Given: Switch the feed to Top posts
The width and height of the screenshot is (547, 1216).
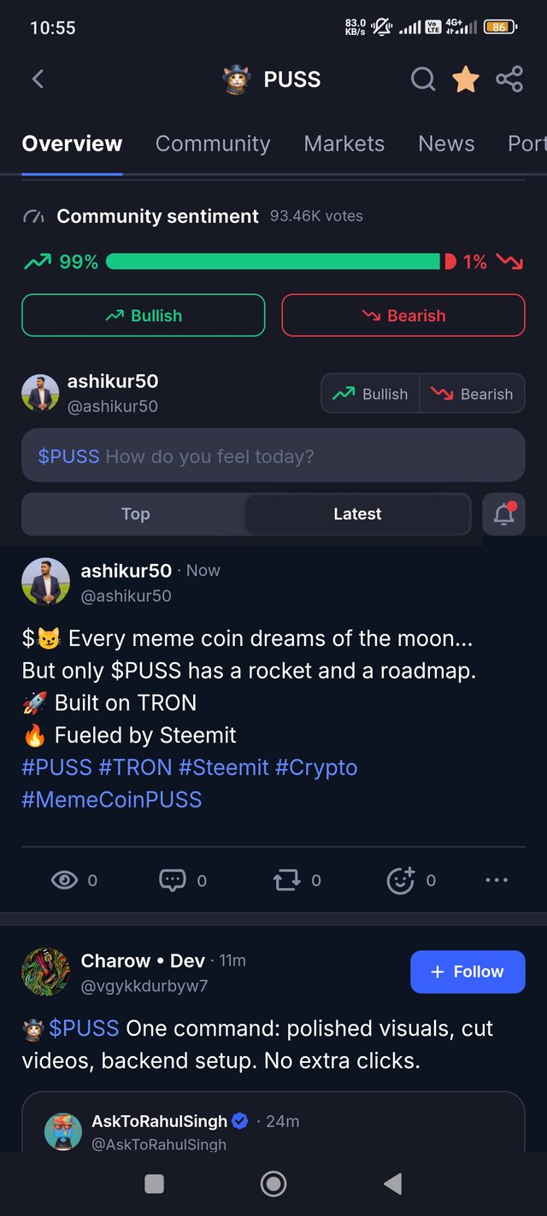Looking at the screenshot, I should tap(135, 514).
